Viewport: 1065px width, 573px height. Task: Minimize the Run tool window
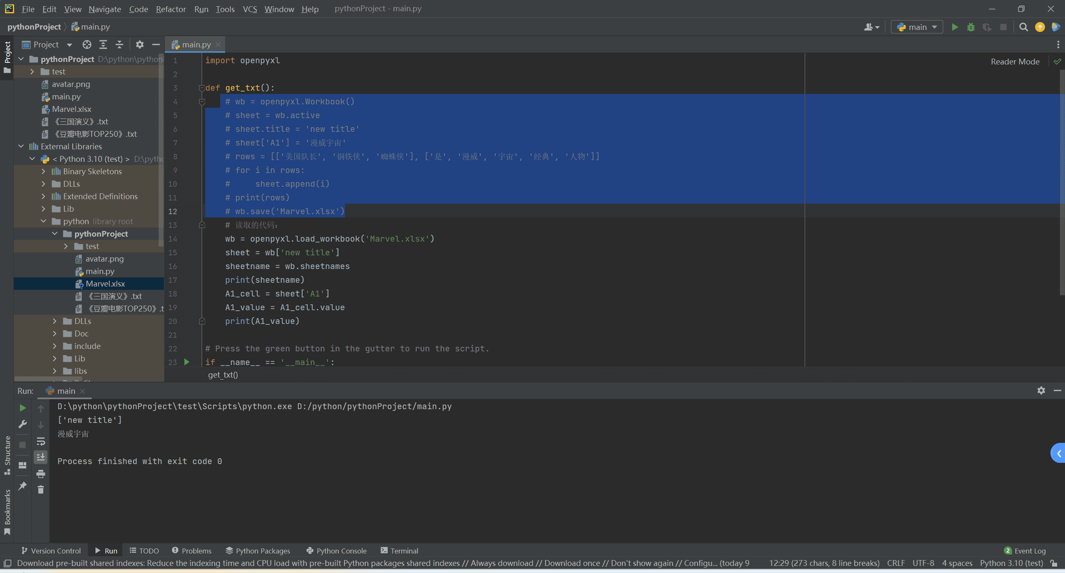click(1057, 390)
